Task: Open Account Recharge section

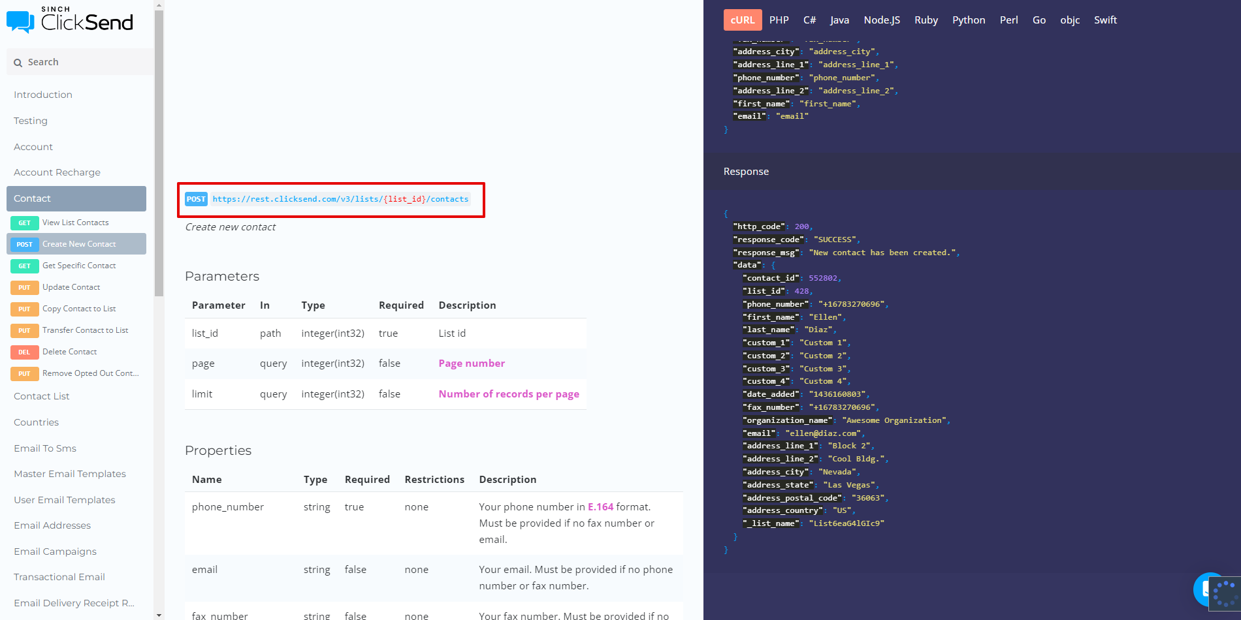Action: pos(57,172)
